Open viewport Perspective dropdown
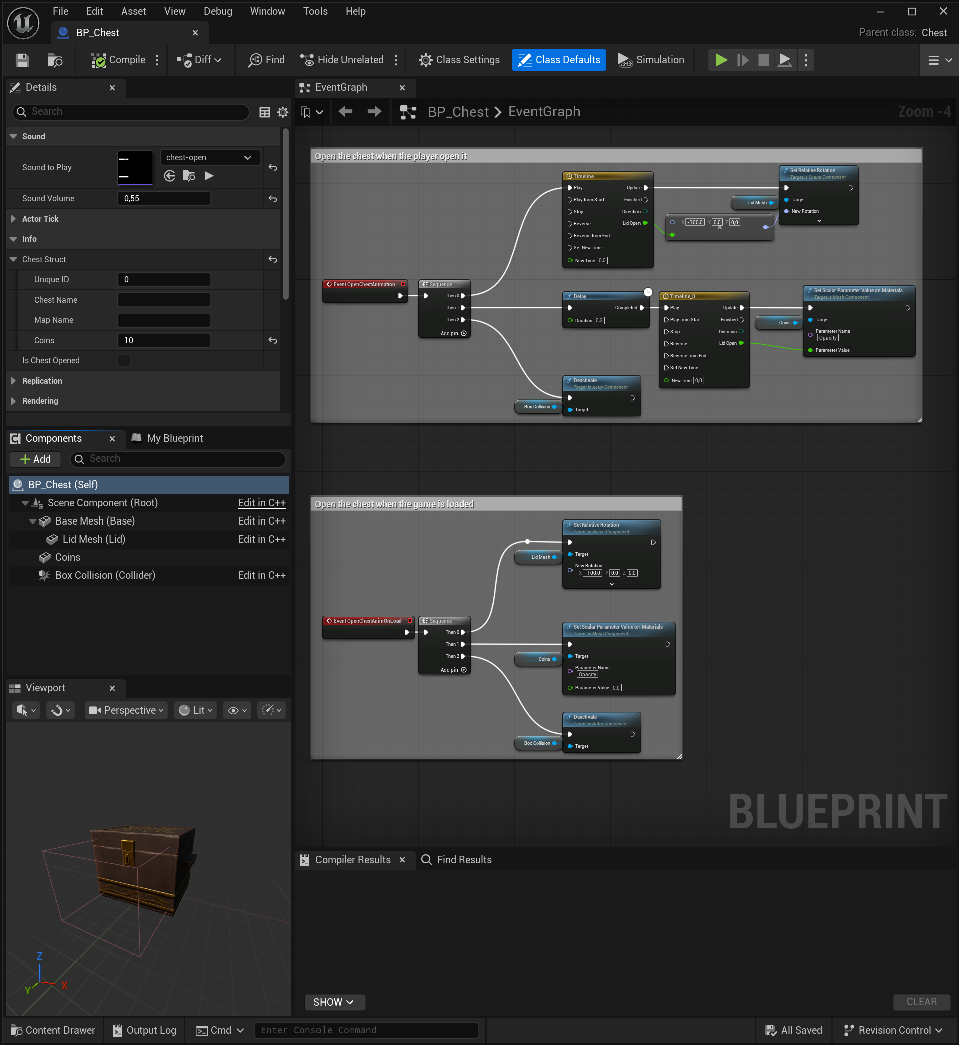This screenshot has height=1045, width=959. 126,710
